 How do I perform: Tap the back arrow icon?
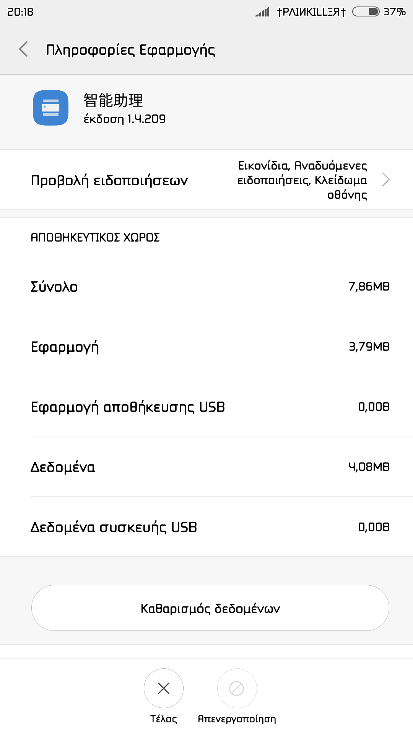(x=24, y=49)
